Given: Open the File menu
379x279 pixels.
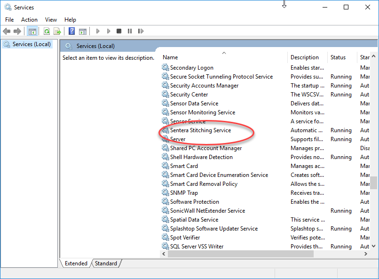Looking at the screenshot, I should 9,20.
